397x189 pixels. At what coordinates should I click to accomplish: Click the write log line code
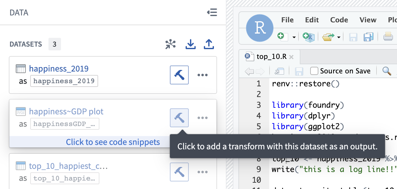point(334,169)
